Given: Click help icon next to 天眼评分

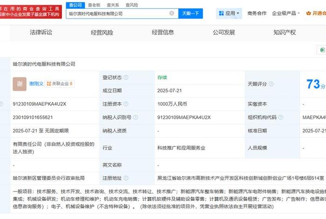Looking at the screenshot, I should (271, 84).
